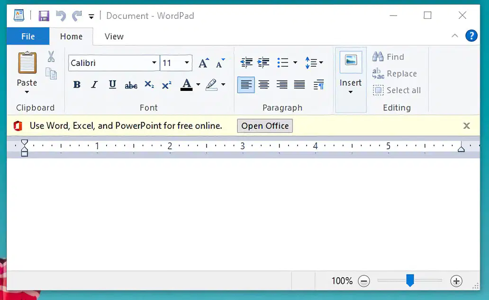Click the WordPad application icon in title bar
Viewport: 489px width, 300px height.
pyautogui.click(x=19, y=15)
